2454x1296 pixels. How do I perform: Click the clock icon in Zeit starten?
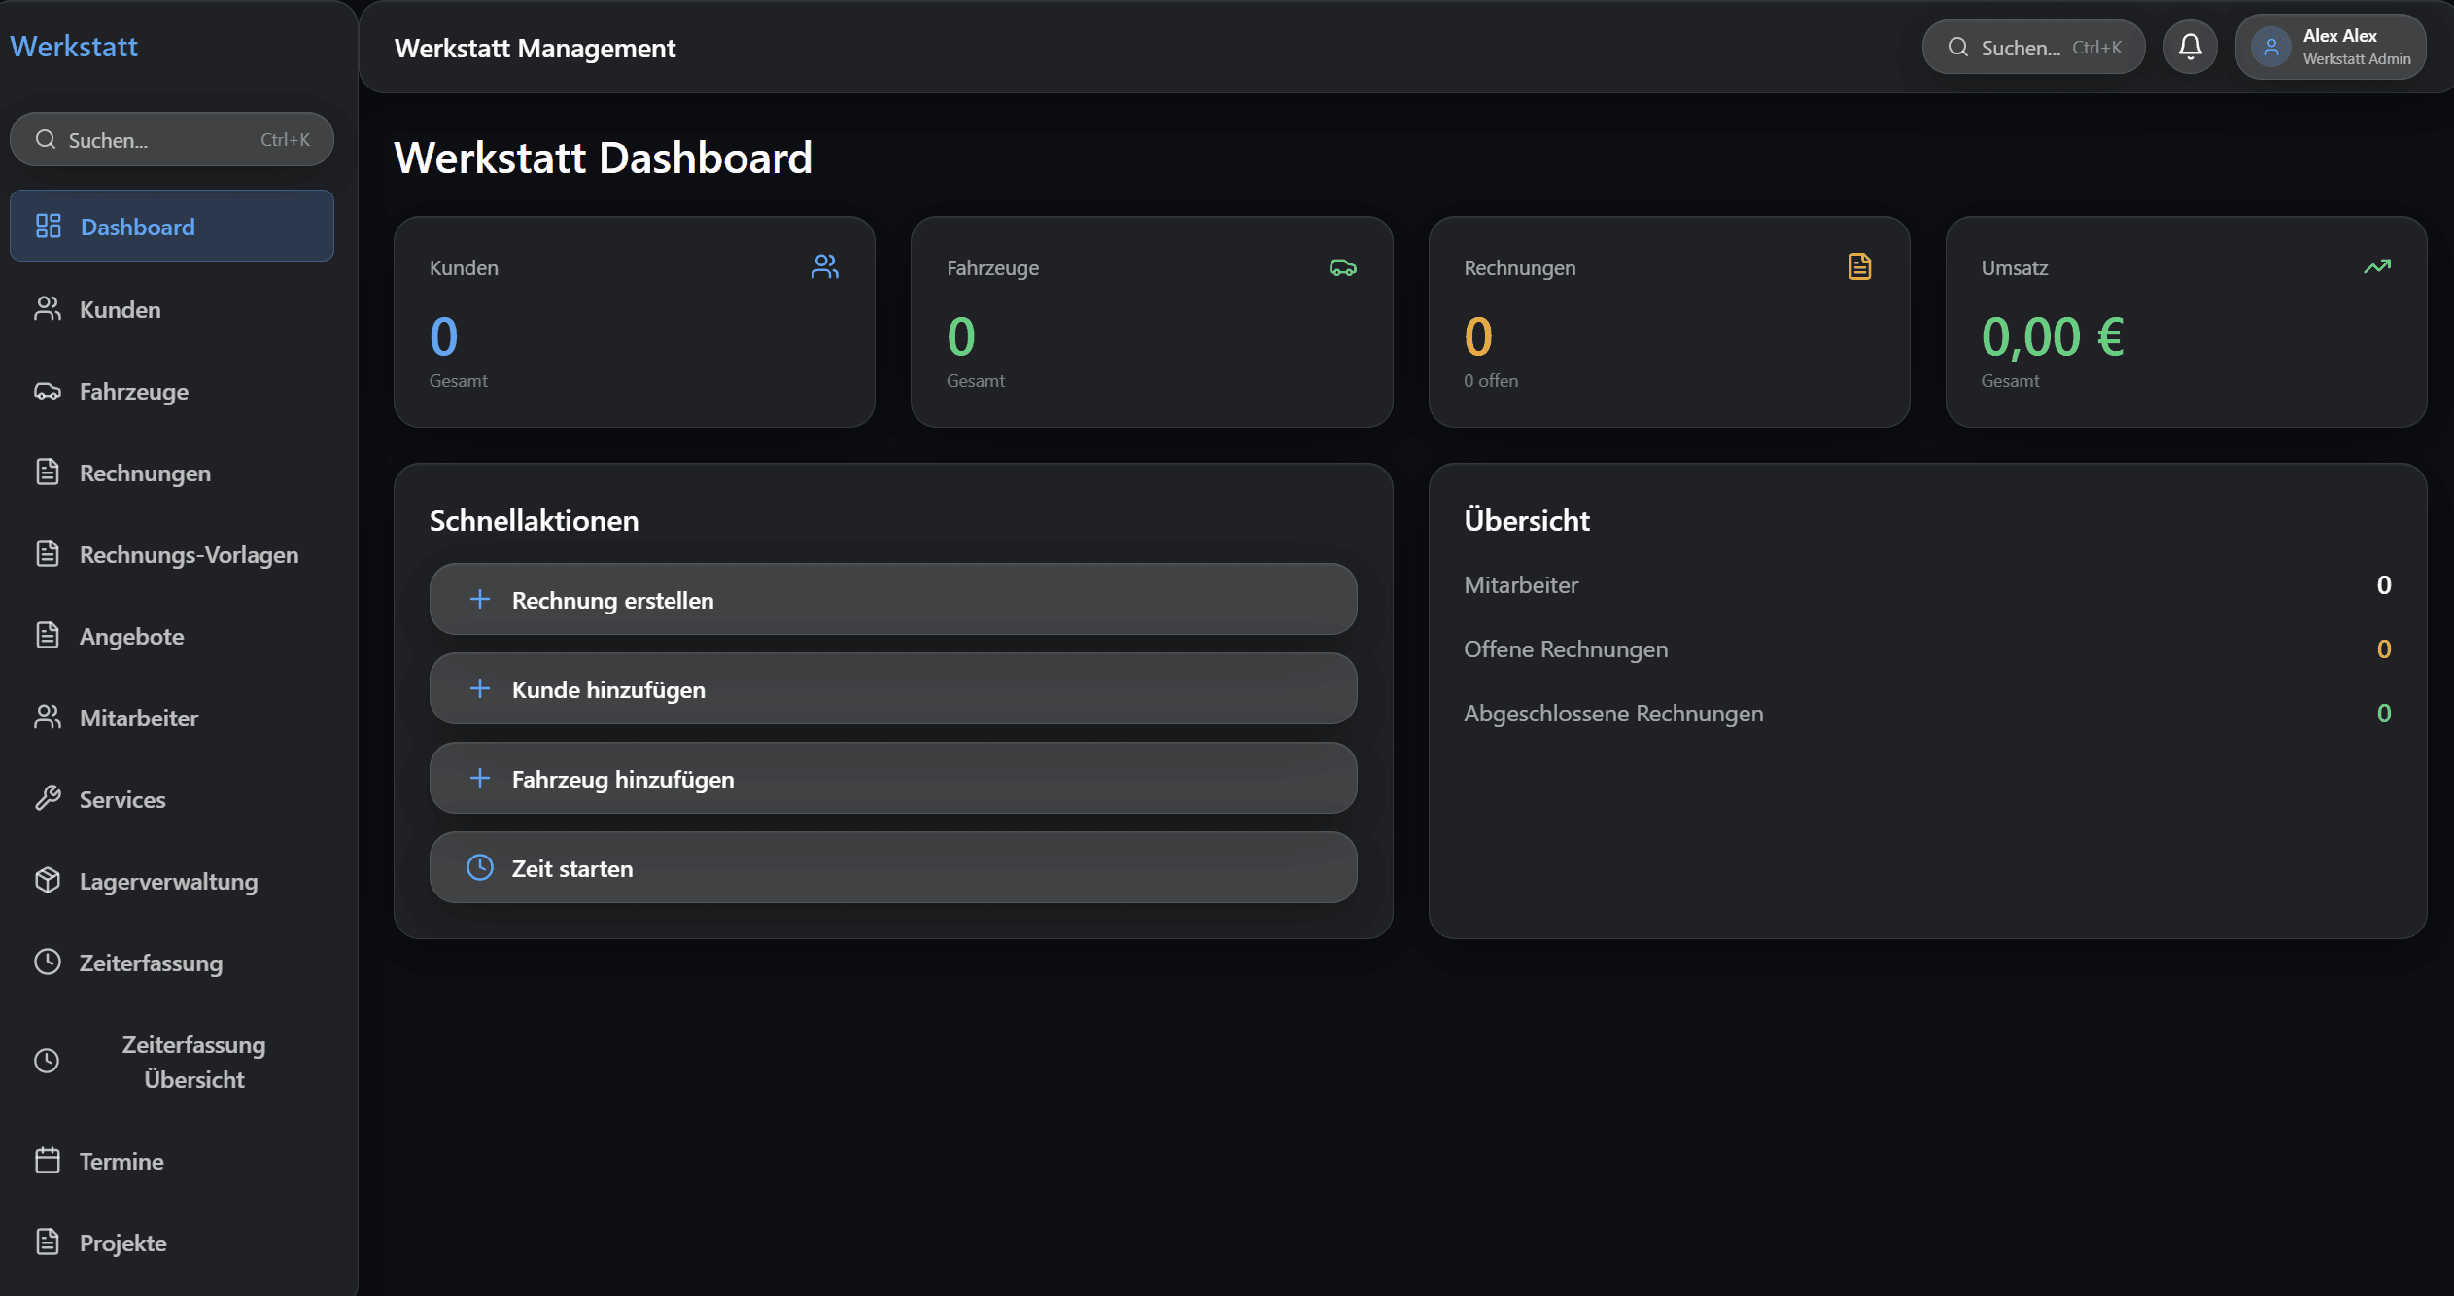pos(480,867)
